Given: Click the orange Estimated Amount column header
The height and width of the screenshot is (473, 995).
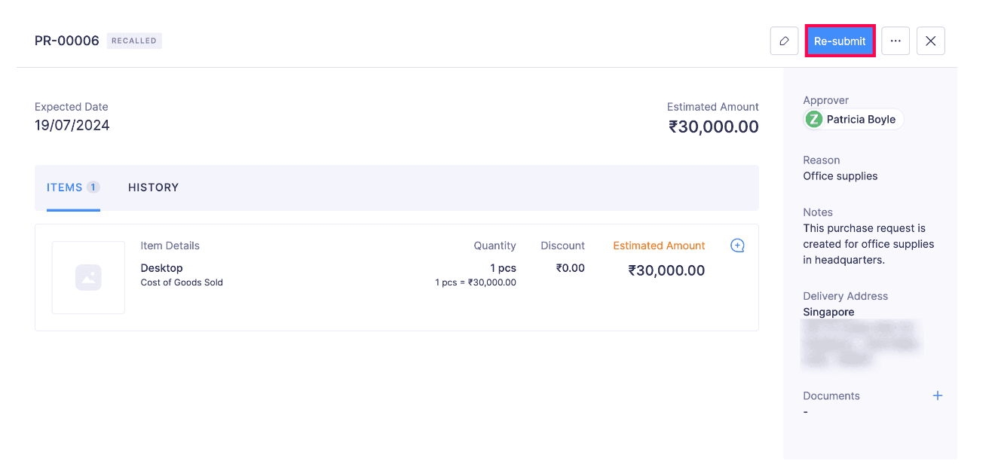Looking at the screenshot, I should coord(659,246).
